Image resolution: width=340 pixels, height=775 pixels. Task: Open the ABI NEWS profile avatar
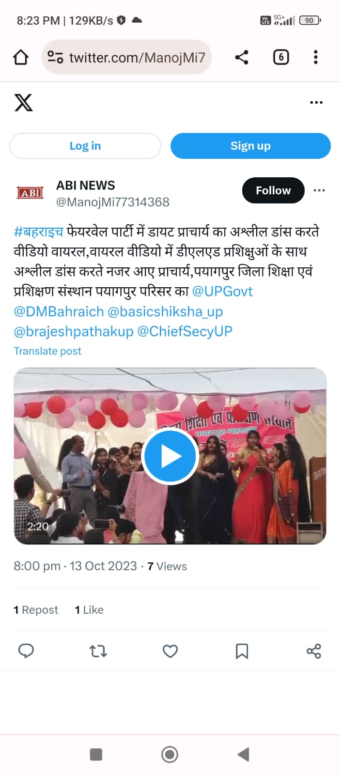(x=30, y=193)
